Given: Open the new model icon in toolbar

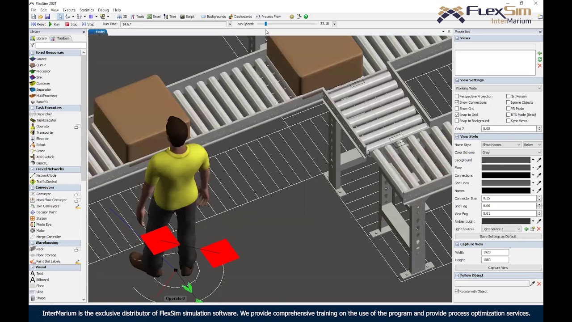Looking at the screenshot, I should coord(34,17).
